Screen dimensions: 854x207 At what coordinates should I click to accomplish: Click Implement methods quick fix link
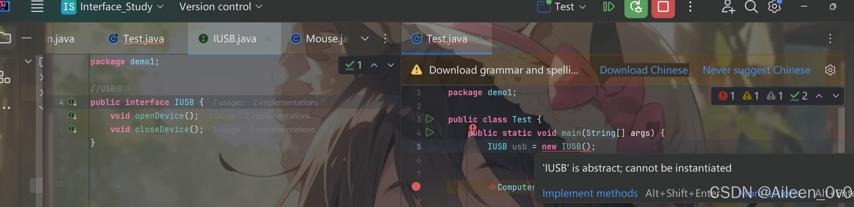coord(590,193)
